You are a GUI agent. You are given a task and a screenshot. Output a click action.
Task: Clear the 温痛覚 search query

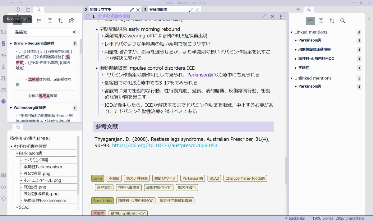tap(74, 32)
